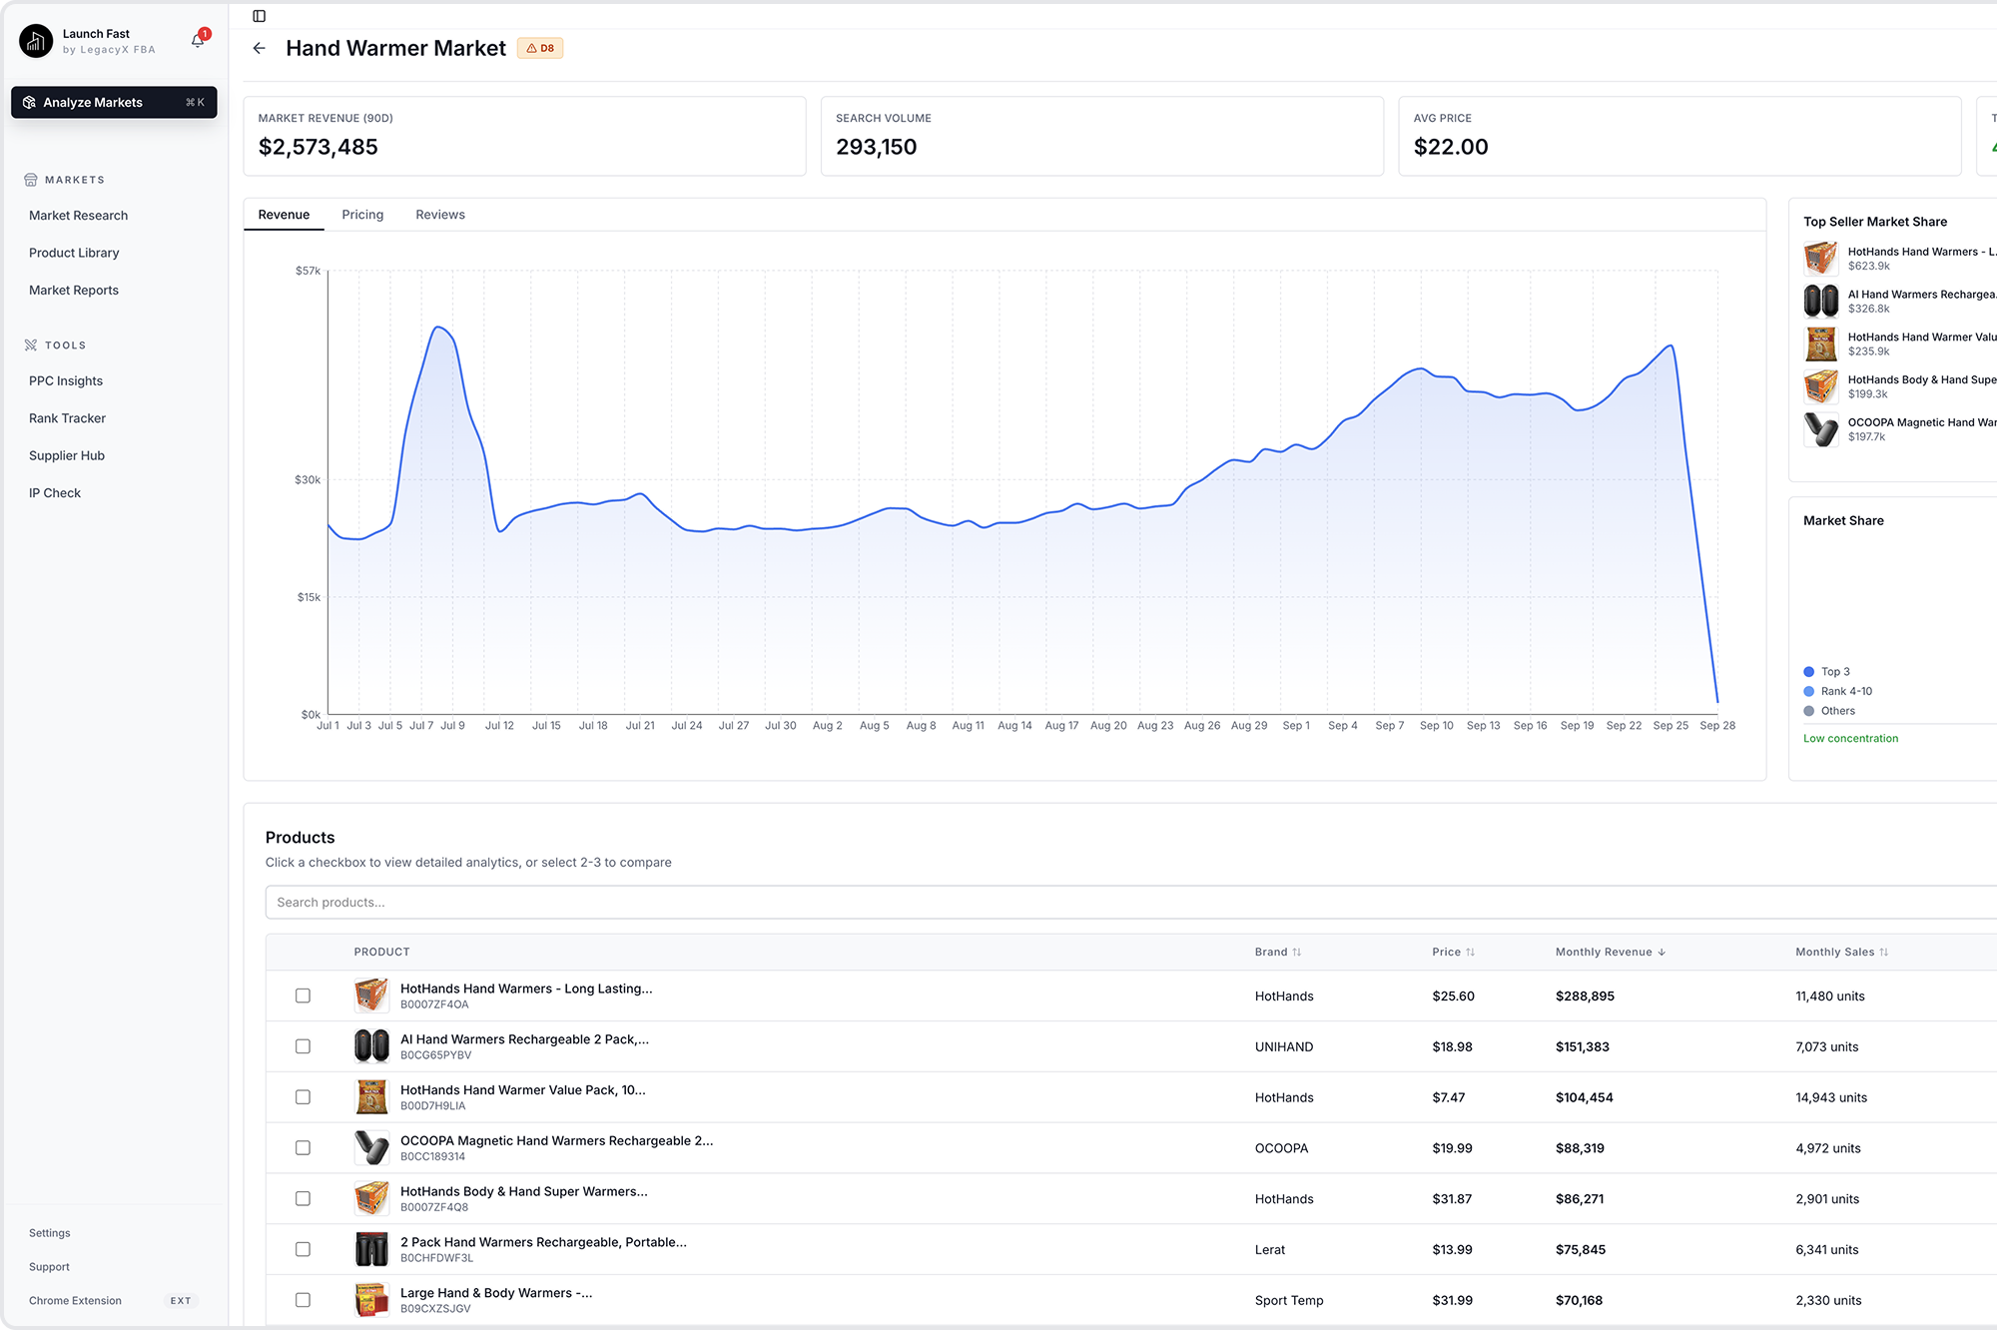Open Rank Tracker from sidebar

click(x=67, y=418)
